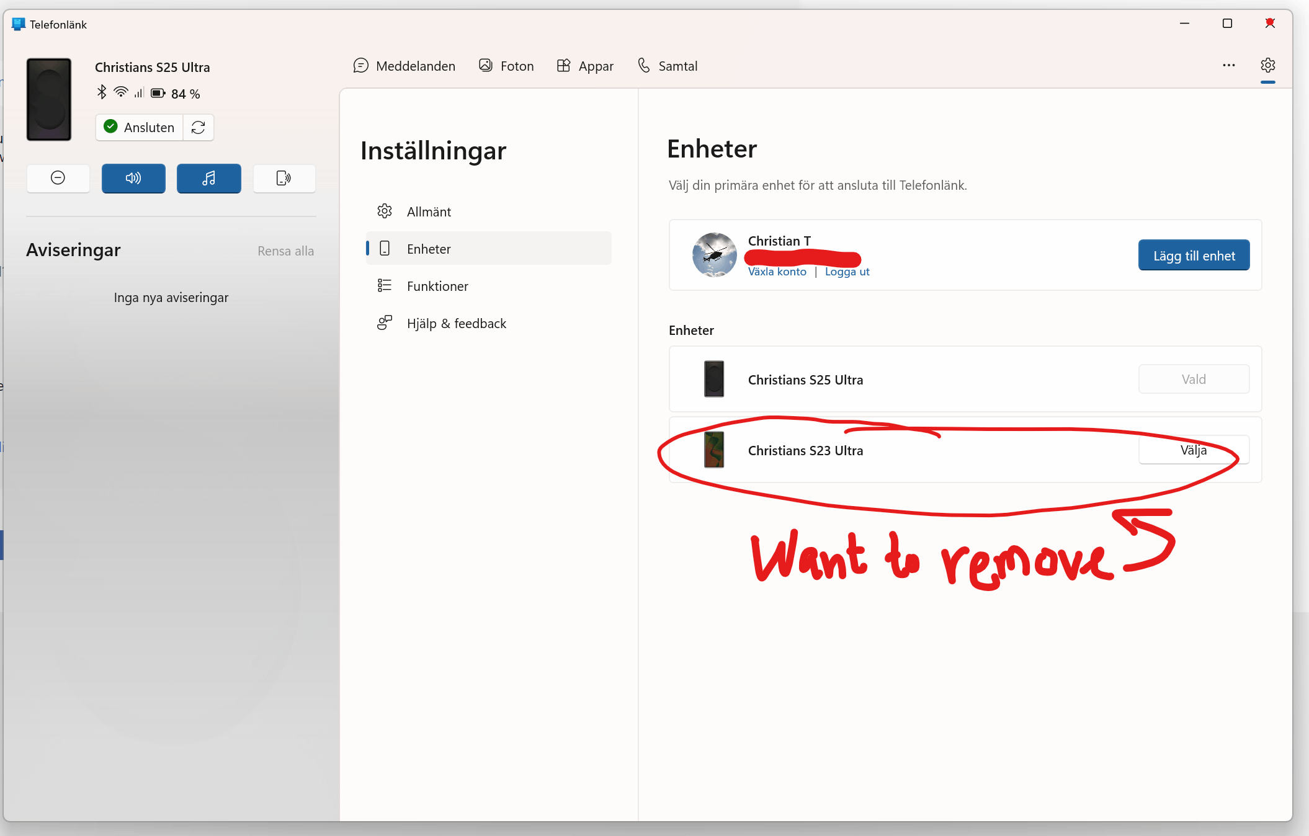The image size is (1309, 836).
Task: Toggle the music audio player button
Action: (x=209, y=179)
